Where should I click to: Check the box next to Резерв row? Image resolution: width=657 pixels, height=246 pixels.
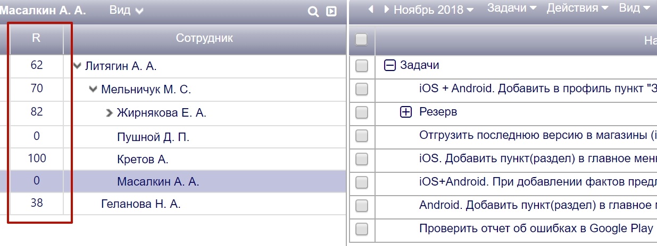tap(362, 112)
